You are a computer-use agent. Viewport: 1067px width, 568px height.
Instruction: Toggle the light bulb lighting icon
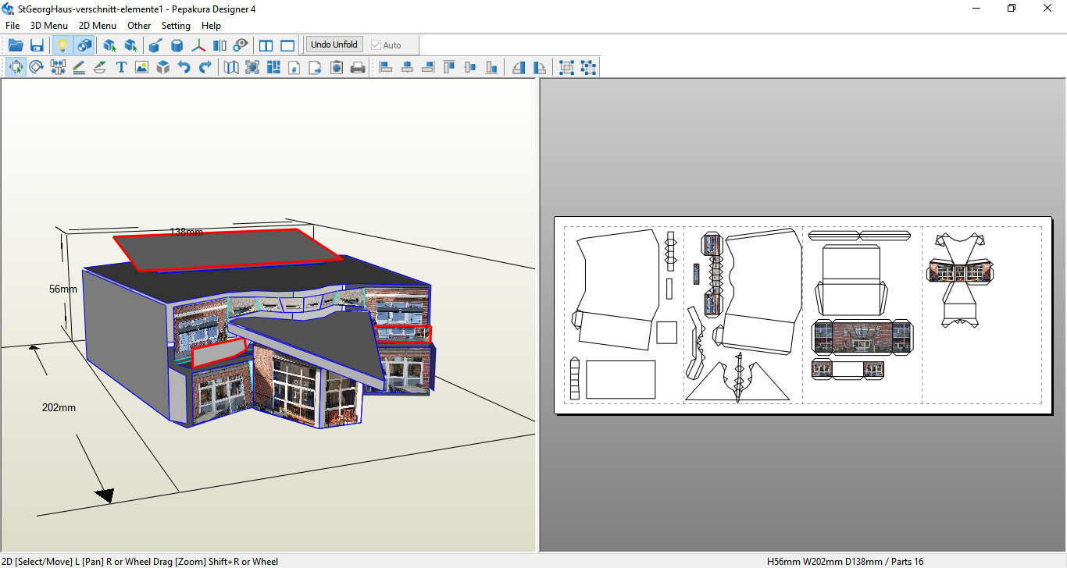click(63, 45)
